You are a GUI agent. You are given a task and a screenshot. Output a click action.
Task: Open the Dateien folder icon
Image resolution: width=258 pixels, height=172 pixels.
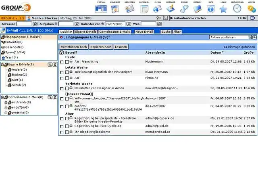(197, 9)
